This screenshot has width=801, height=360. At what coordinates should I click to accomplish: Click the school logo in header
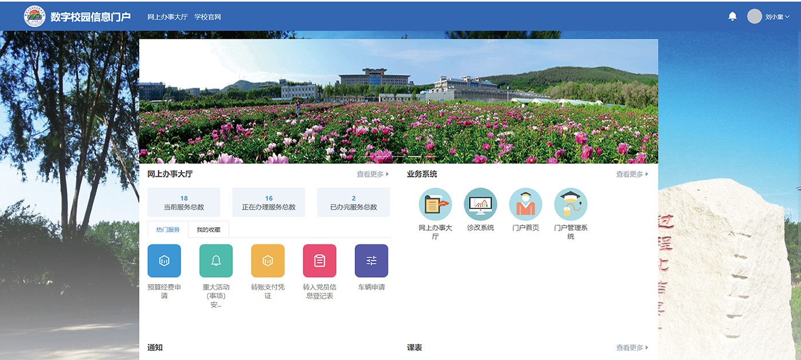click(x=34, y=16)
